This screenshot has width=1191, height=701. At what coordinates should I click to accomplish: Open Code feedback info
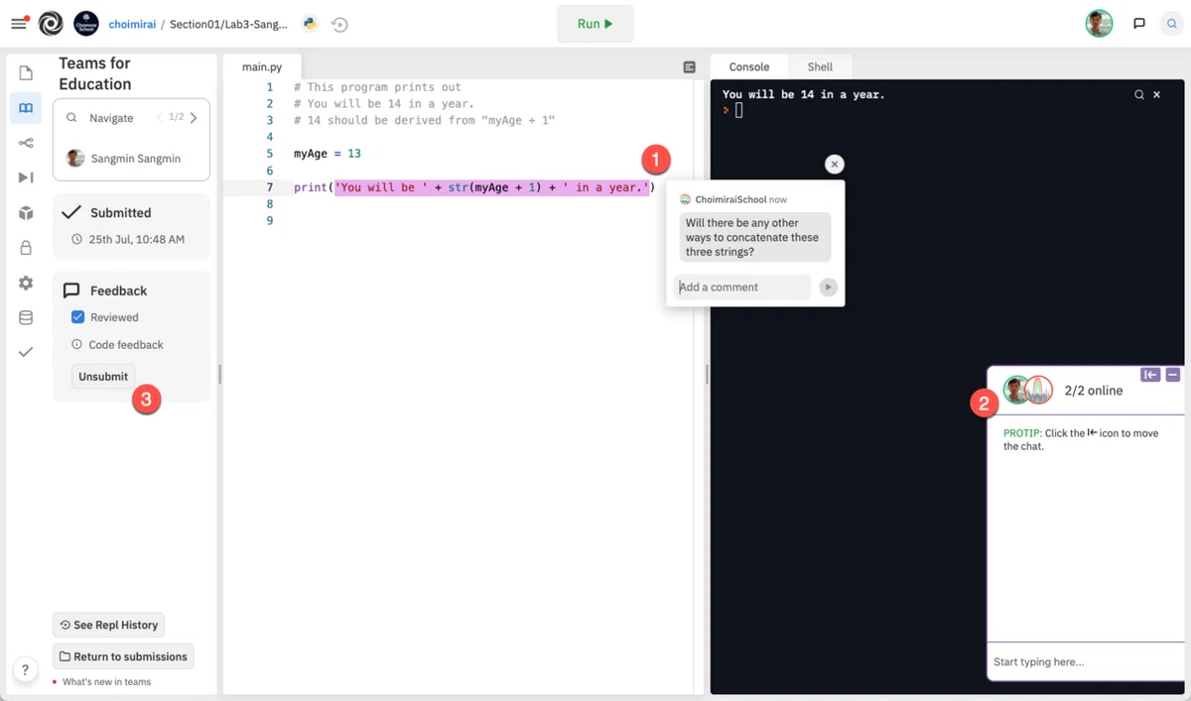[x=117, y=345]
